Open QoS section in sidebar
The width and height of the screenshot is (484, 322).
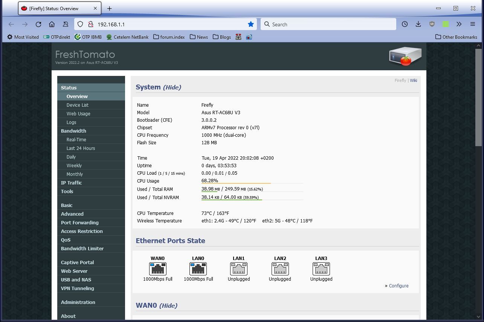click(x=91, y=240)
